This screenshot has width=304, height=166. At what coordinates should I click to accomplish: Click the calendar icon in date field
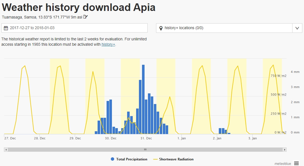pyautogui.click(x=6, y=28)
